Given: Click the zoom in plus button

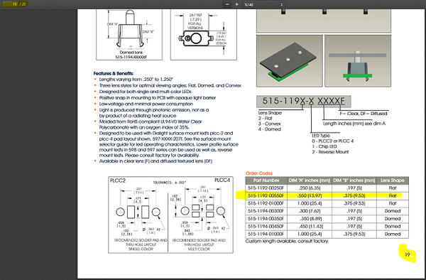Looking at the screenshot, I should tap(236, 4).
